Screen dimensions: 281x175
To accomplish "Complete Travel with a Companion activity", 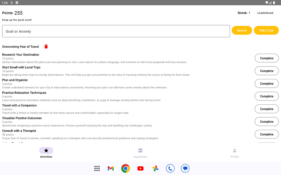I will tap(267, 109).
